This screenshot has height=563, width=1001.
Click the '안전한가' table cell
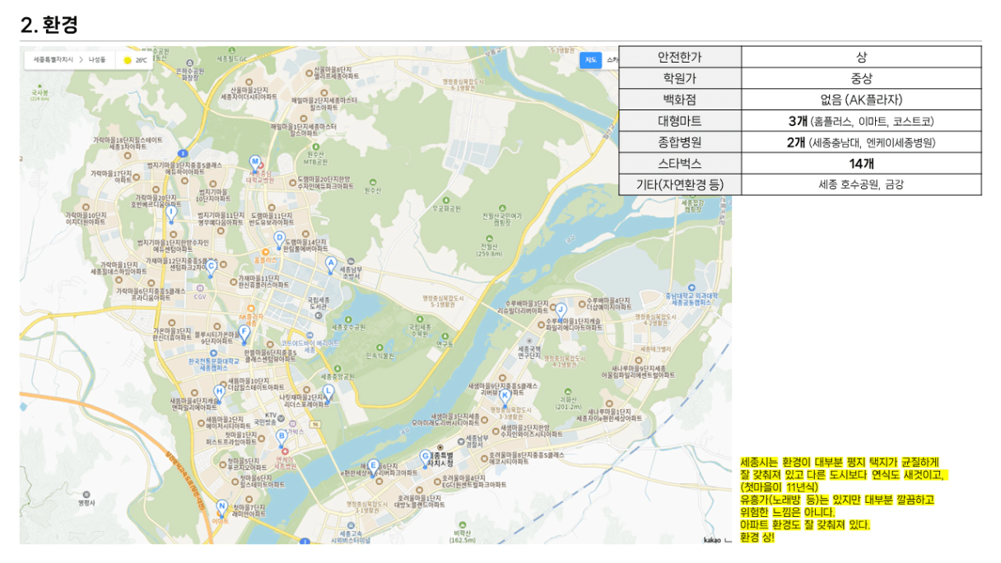click(x=680, y=57)
